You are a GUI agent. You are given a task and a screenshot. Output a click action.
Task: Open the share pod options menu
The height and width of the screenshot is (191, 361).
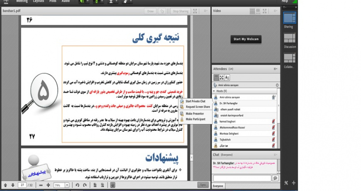[x=205, y=11]
